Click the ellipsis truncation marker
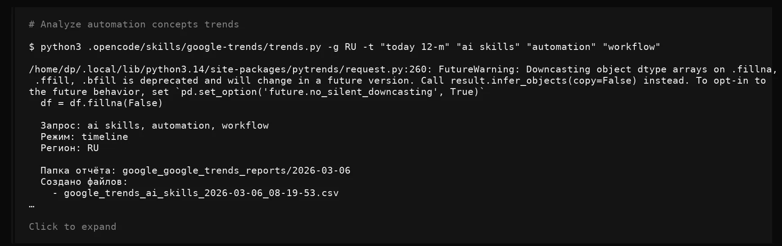 click(x=32, y=205)
